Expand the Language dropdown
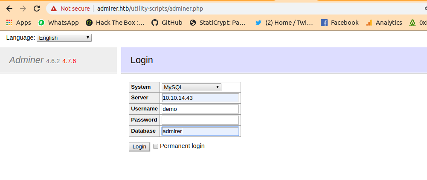427x180 pixels. point(64,38)
